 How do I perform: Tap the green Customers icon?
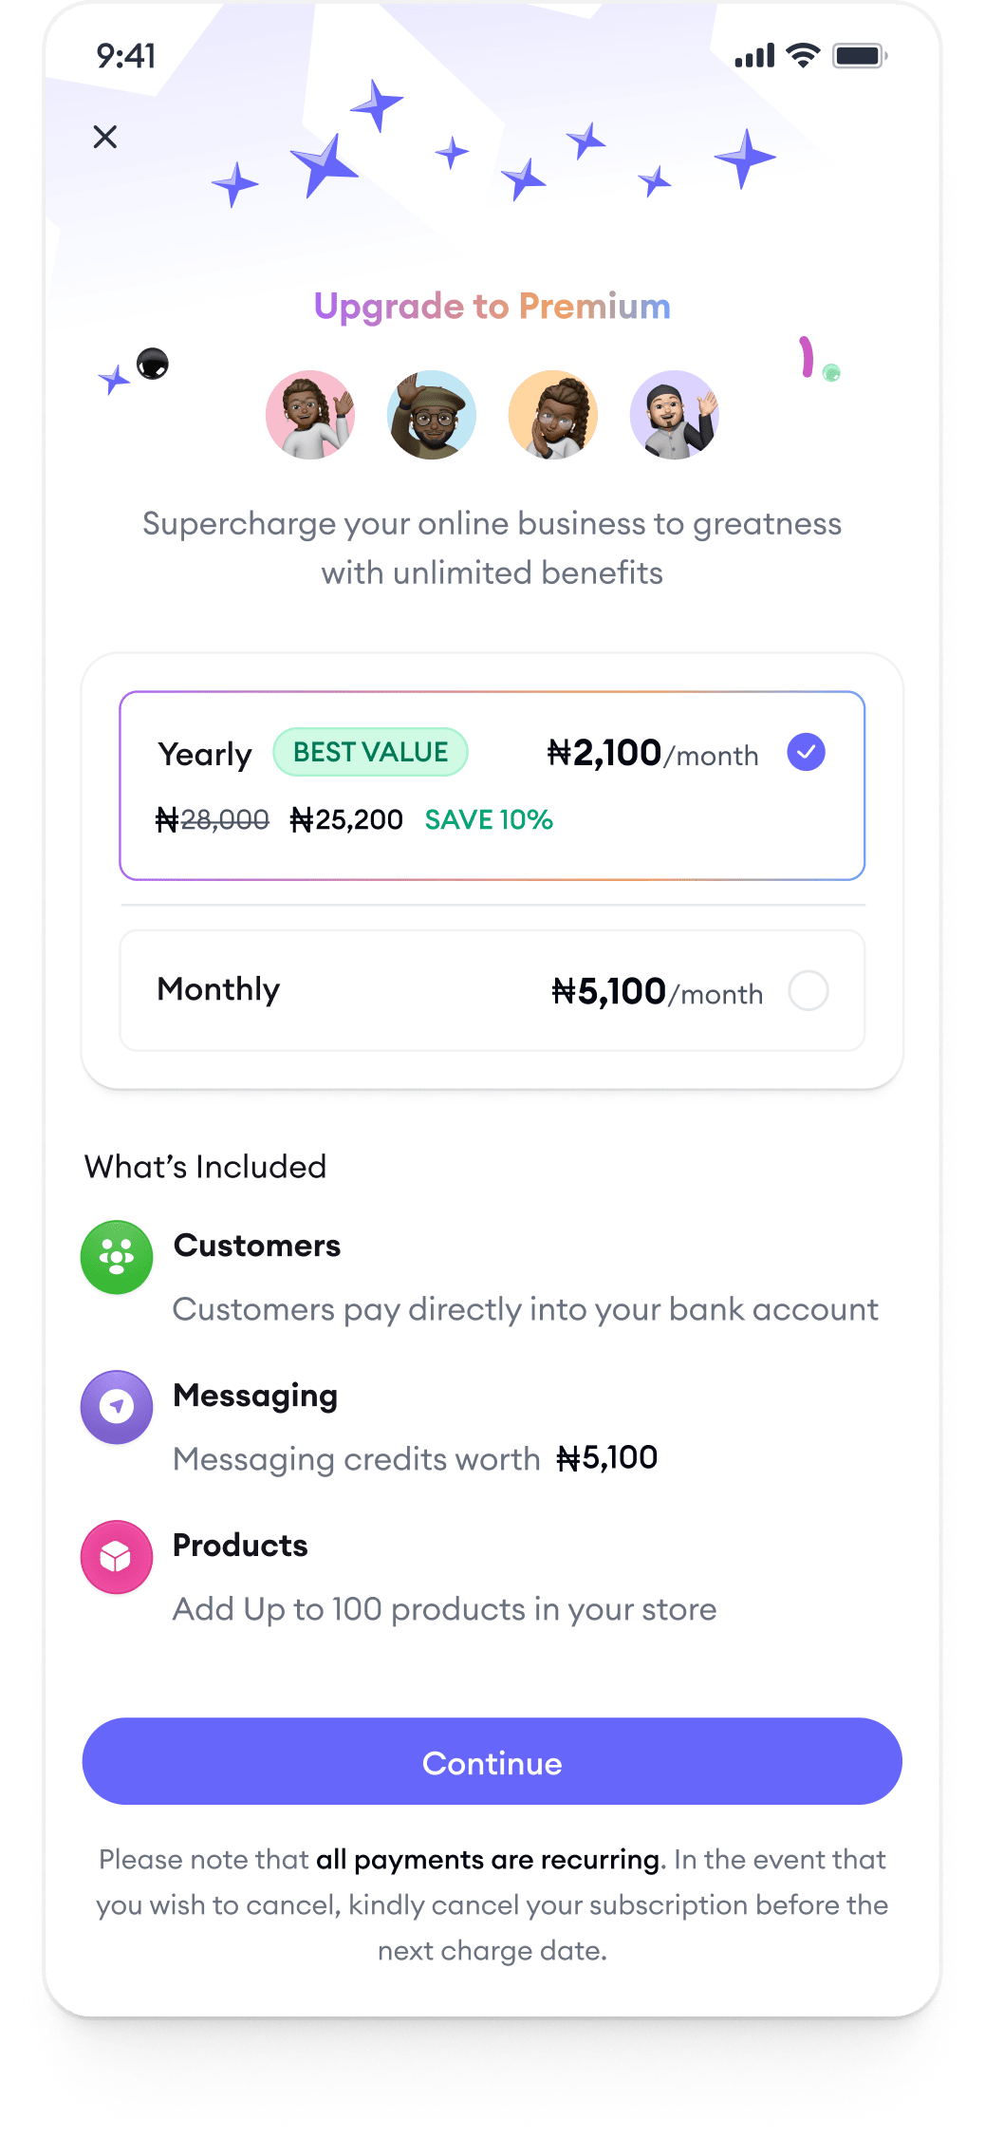click(x=117, y=1257)
